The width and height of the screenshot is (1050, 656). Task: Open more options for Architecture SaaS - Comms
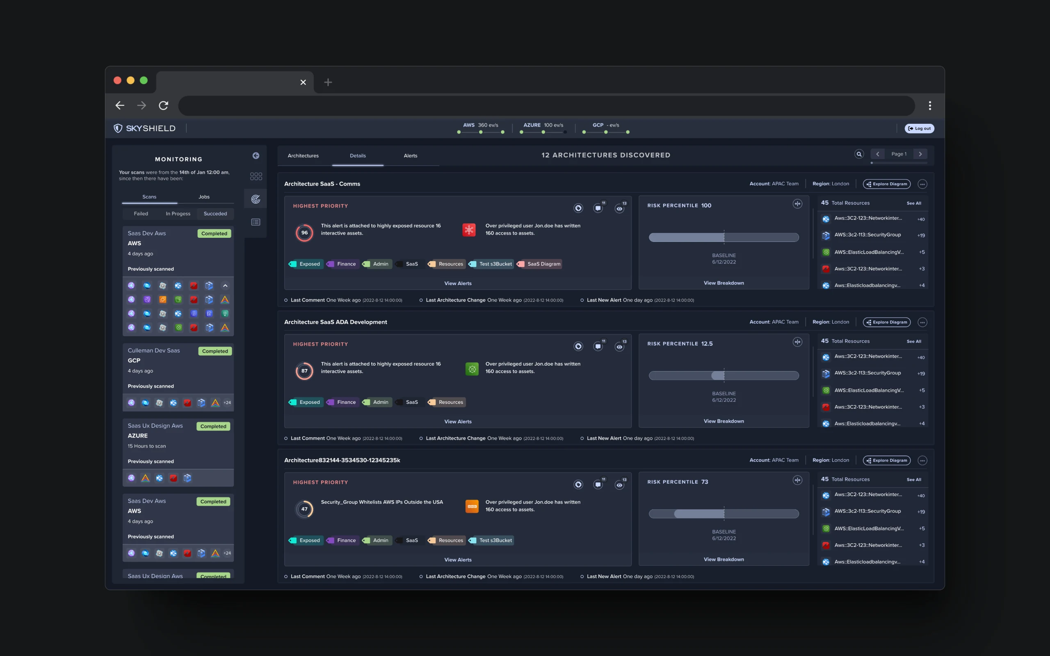point(922,184)
